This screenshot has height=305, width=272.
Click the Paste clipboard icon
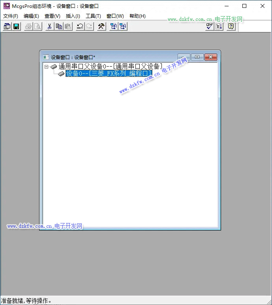(68, 26)
